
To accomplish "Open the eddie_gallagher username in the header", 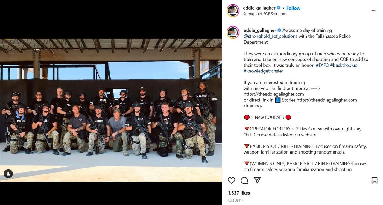I will pos(259,8).
